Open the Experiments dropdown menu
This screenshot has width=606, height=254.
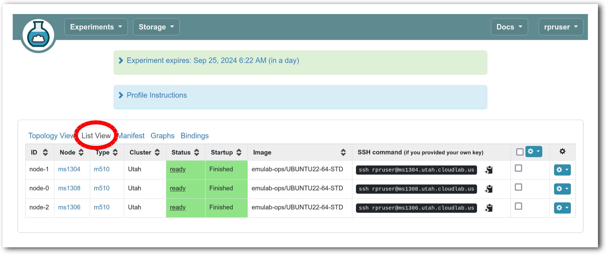[x=96, y=27]
